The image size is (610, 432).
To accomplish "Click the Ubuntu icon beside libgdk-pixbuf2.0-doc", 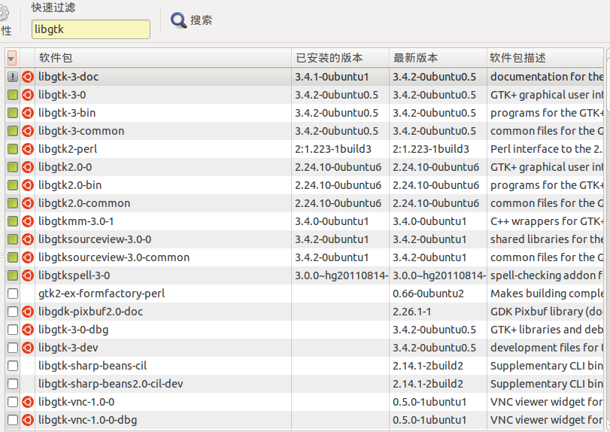I will click(x=28, y=312).
